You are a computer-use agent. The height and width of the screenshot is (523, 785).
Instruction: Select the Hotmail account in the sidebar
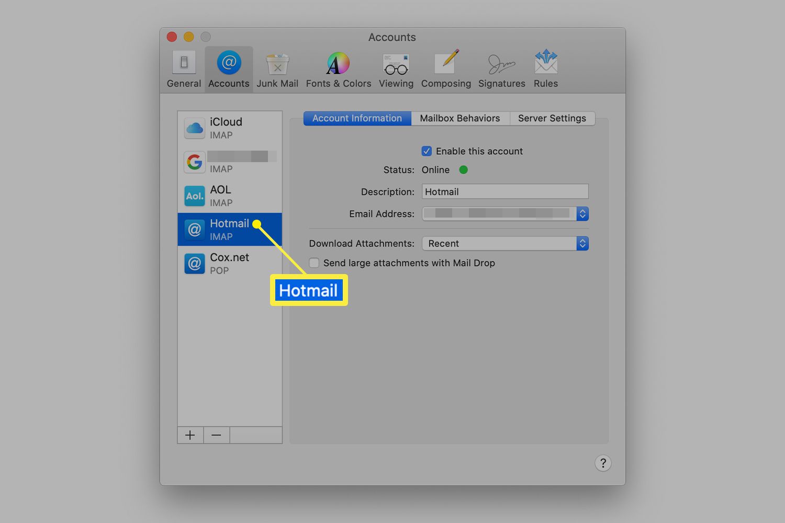(x=230, y=230)
